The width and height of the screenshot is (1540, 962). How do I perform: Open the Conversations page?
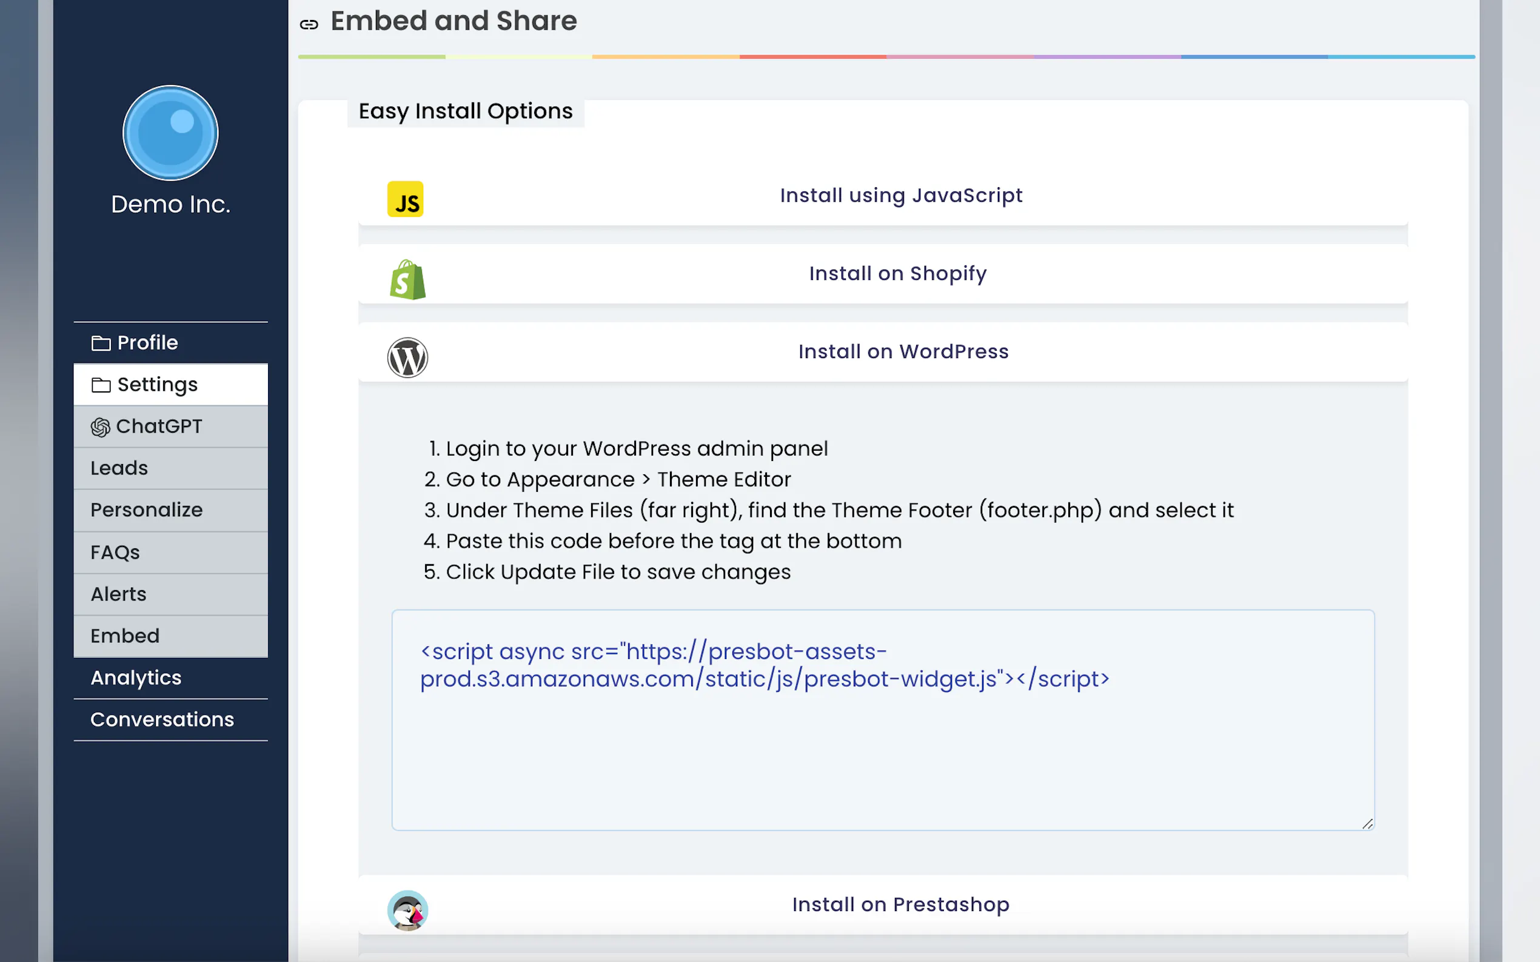coord(162,720)
